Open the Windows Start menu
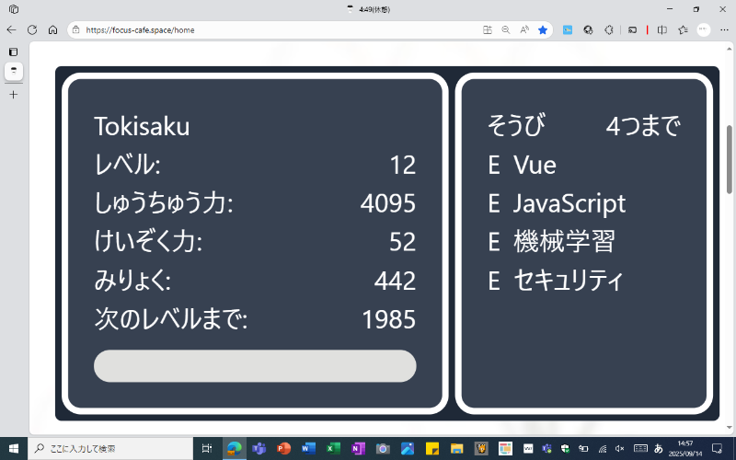This screenshot has height=460, width=736. [x=14, y=449]
